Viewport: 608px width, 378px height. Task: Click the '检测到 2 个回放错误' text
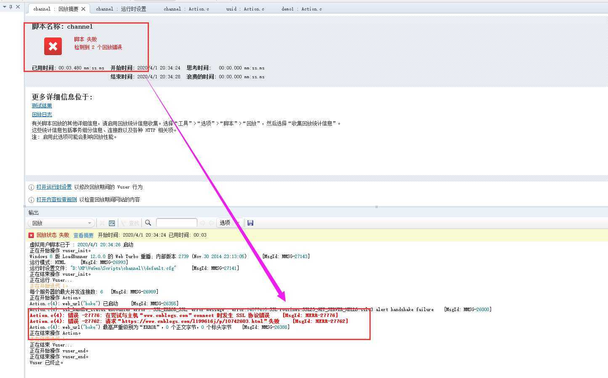coord(98,47)
